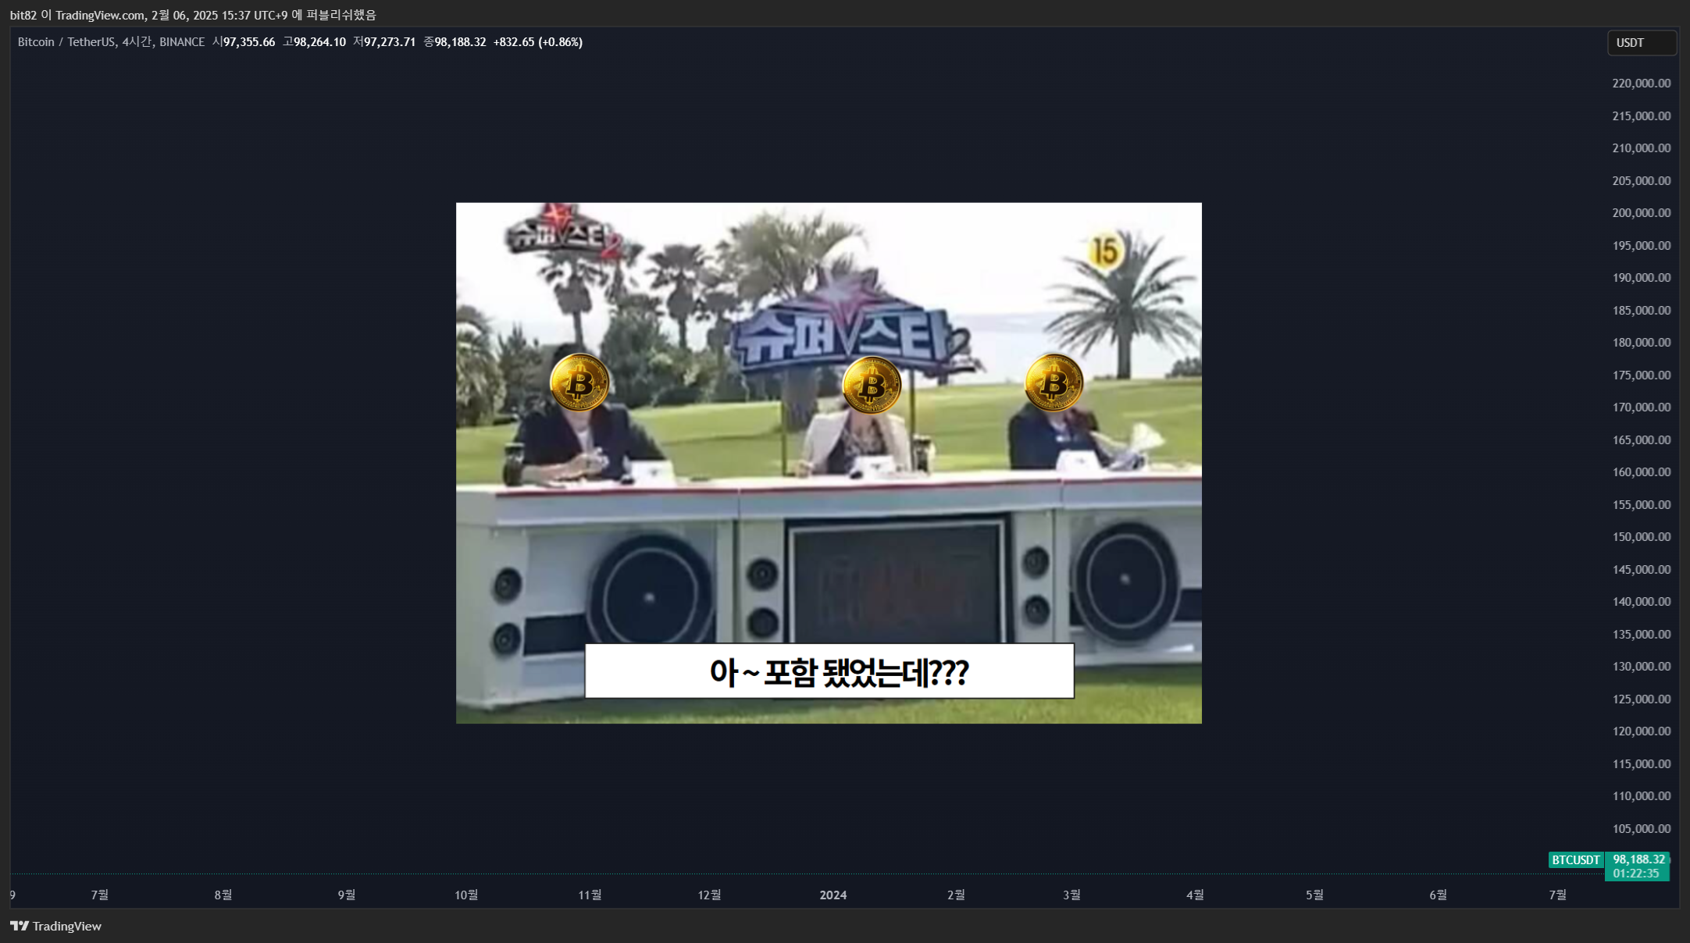Click the 4월 time axis label
This screenshot has height=943, width=1690.
coord(1195,895)
